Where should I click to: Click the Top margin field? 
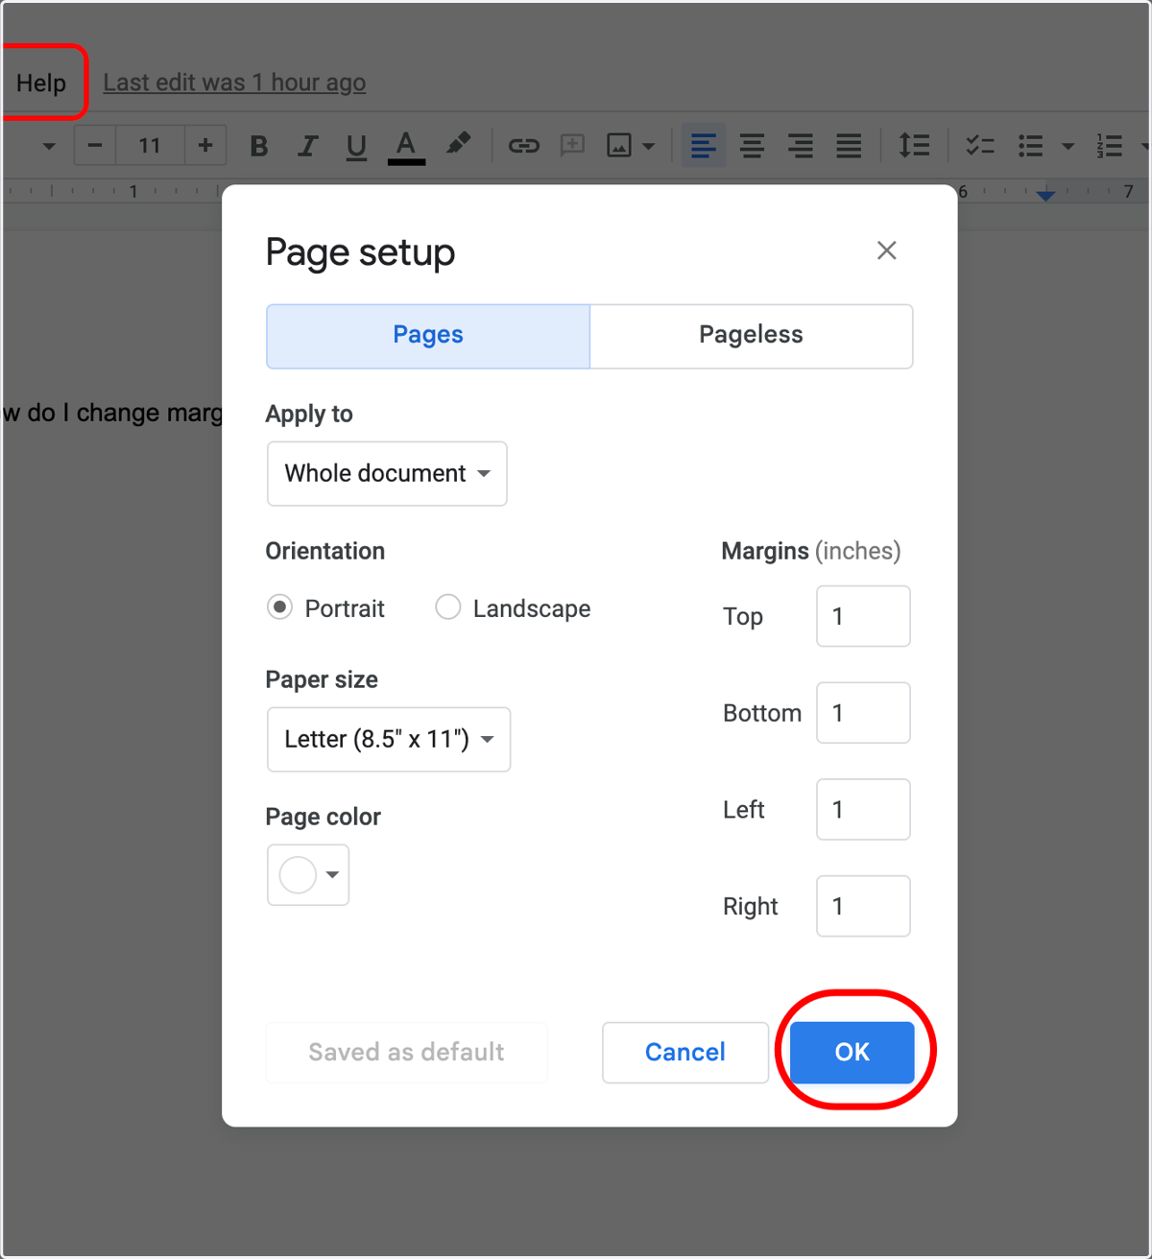pos(863,616)
